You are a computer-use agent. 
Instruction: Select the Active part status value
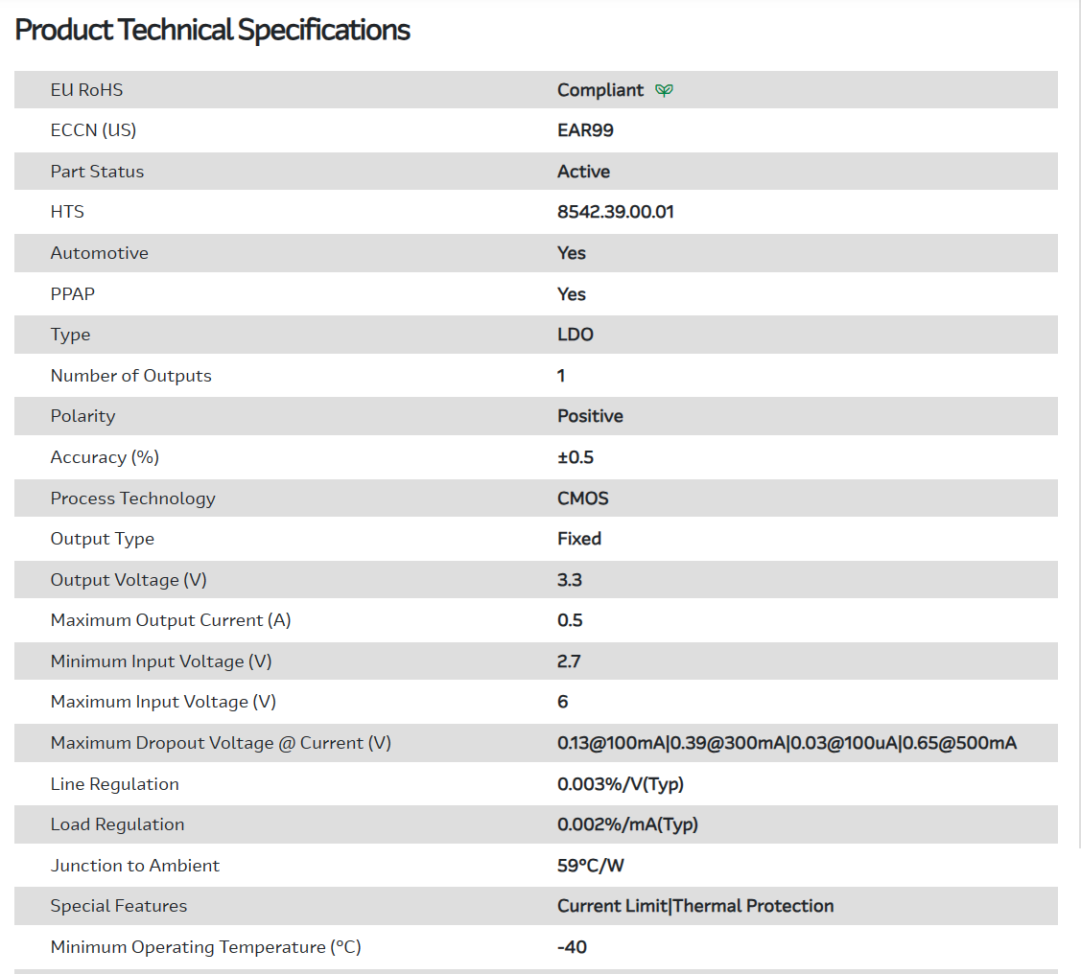(x=583, y=172)
